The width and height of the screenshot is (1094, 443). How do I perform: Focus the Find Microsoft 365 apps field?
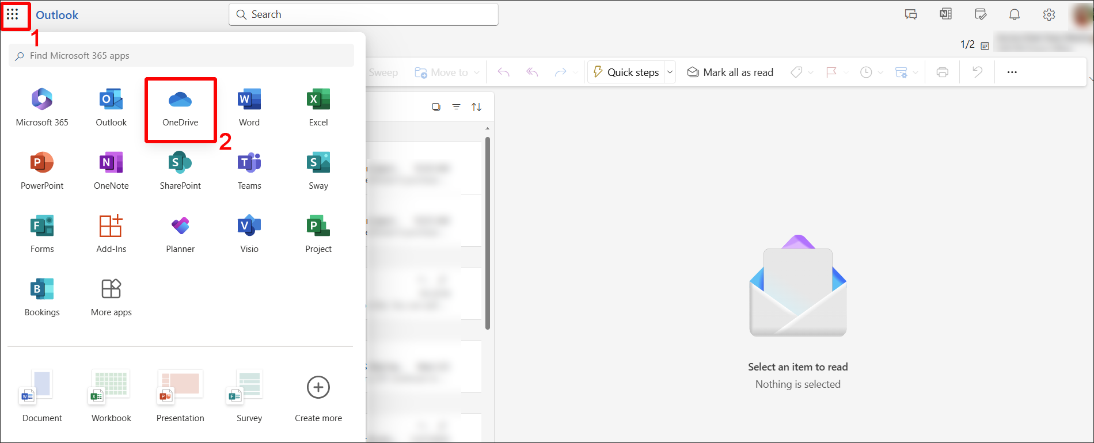181,56
